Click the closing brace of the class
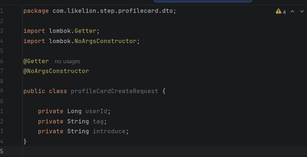 [25, 141]
